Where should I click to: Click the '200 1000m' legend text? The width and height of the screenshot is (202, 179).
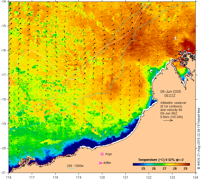[x=75, y=166]
